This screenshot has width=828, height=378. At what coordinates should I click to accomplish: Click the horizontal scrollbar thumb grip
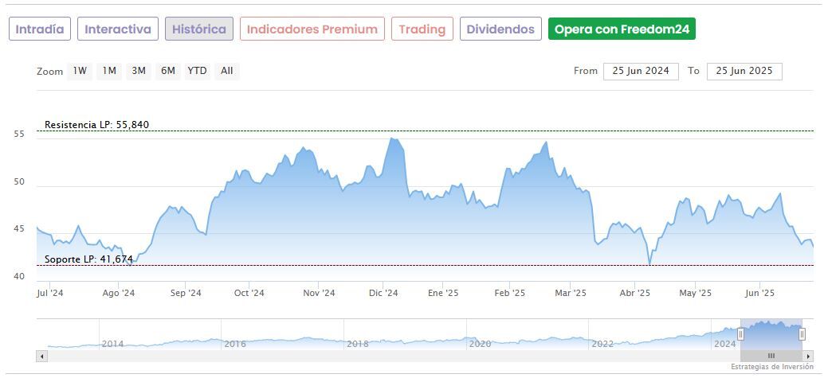[771, 356]
